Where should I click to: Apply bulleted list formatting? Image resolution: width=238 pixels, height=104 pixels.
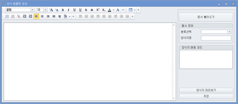tap(7, 16)
